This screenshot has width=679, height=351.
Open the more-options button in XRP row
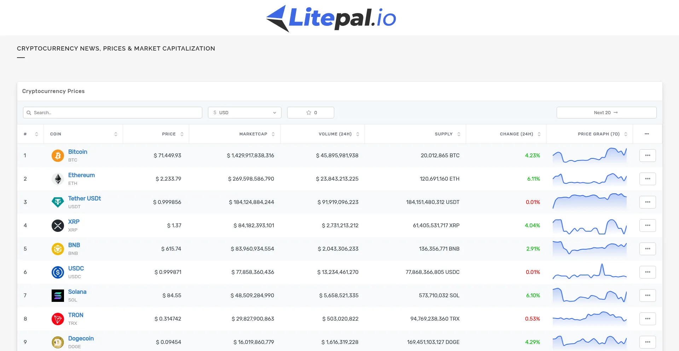648,226
